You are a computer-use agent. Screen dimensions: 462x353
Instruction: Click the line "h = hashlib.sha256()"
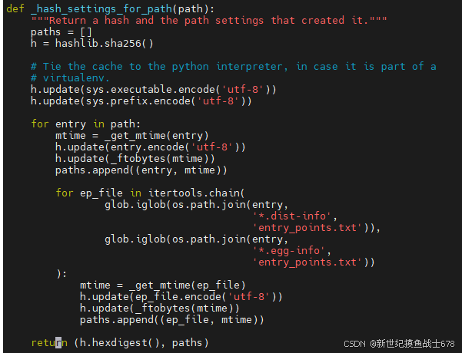point(92,44)
